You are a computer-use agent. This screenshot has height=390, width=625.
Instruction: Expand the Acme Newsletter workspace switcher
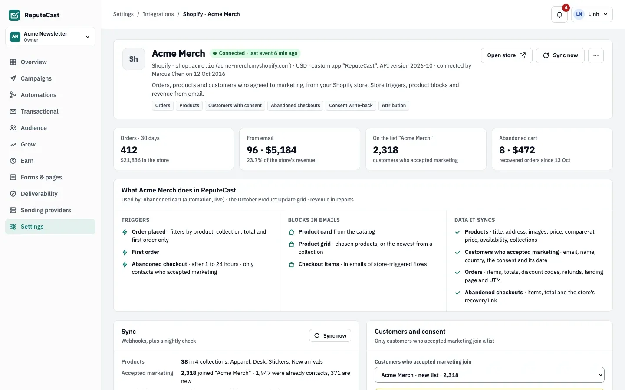pyautogui.click(x=50, y=36)
